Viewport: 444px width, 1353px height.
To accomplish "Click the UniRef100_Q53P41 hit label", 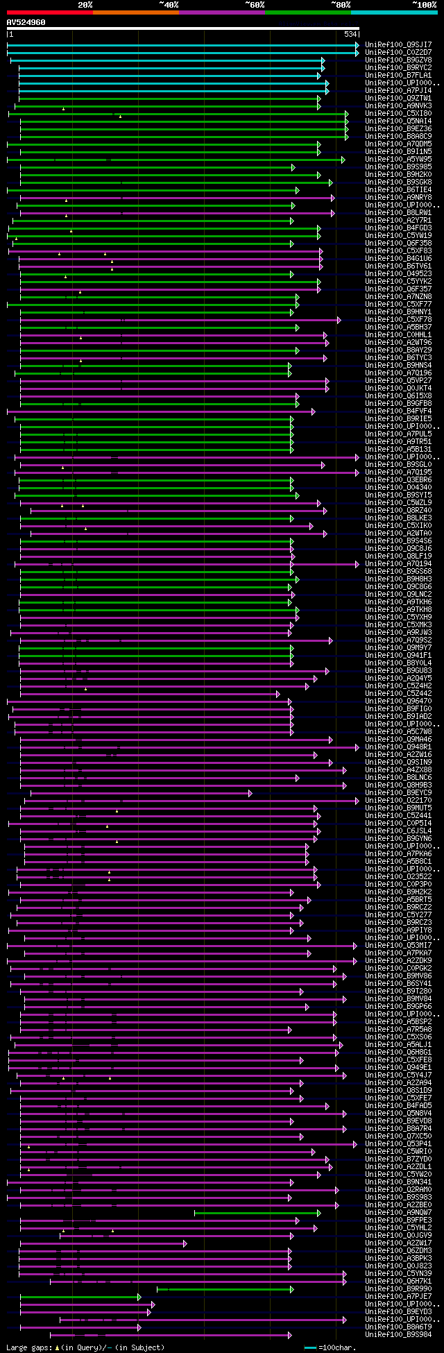I will tap(398, 1144).
